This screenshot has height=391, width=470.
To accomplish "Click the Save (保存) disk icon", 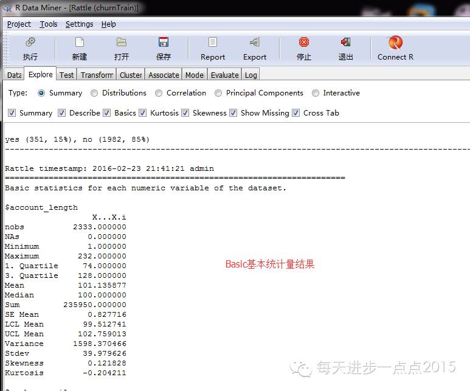I will pyautogui.click(x=163, y=43).
